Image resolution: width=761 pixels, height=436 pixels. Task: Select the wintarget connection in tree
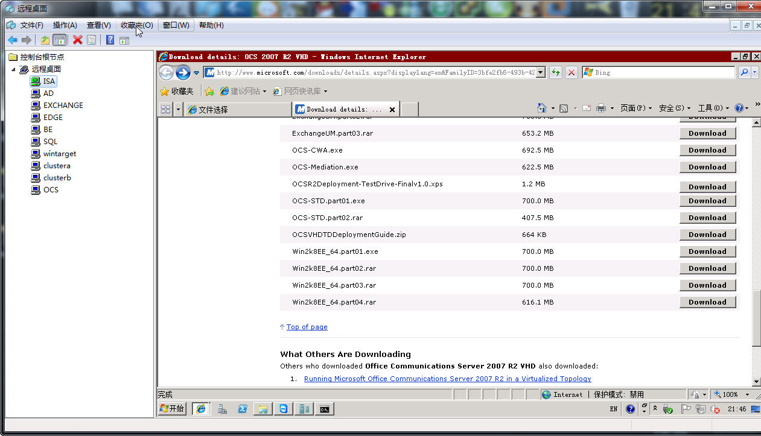(59, 154)
